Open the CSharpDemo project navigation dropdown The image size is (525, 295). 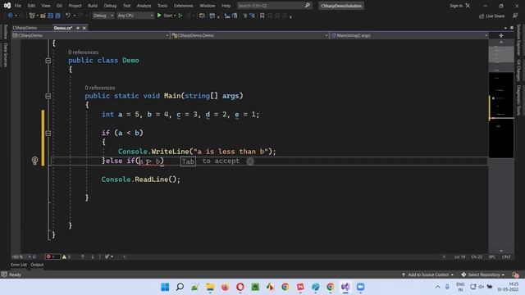pos(90,35)
